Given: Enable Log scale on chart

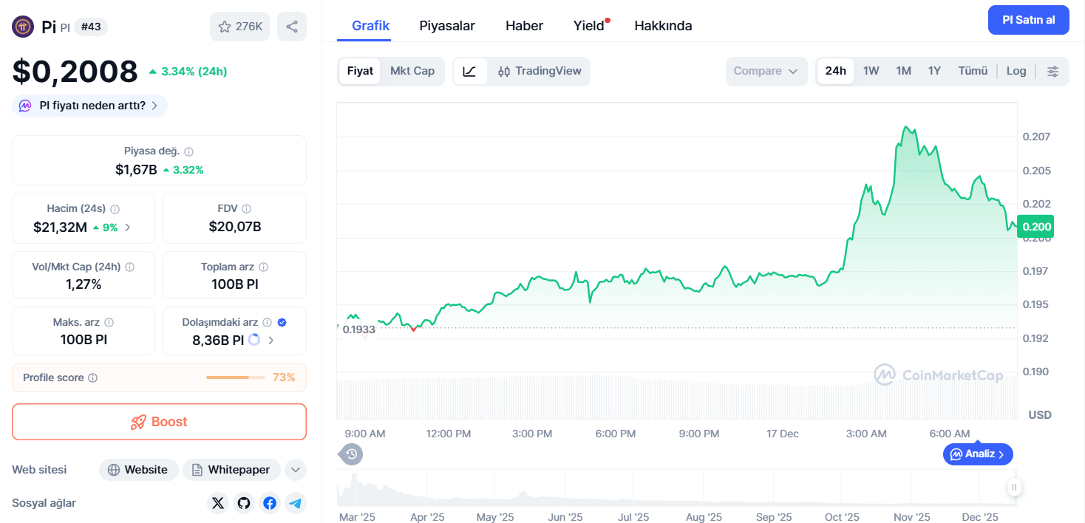Looking at the screenshot, I should (1016, 71).
